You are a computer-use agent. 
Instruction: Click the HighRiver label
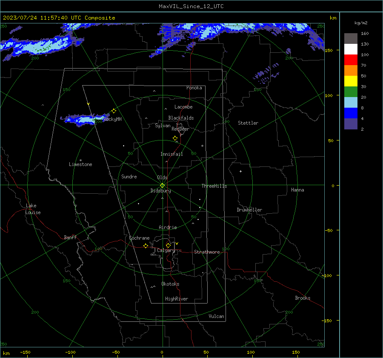tap(177, 299)
